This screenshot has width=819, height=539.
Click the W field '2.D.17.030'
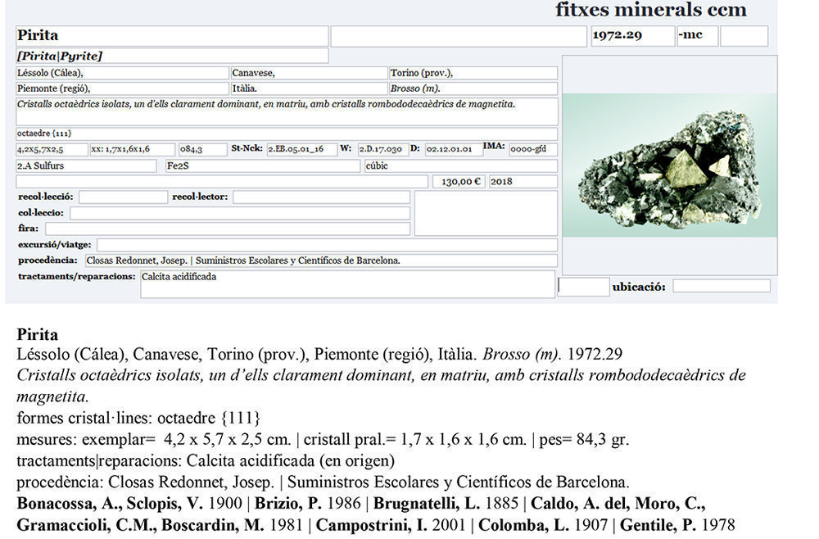coord(382,149)
